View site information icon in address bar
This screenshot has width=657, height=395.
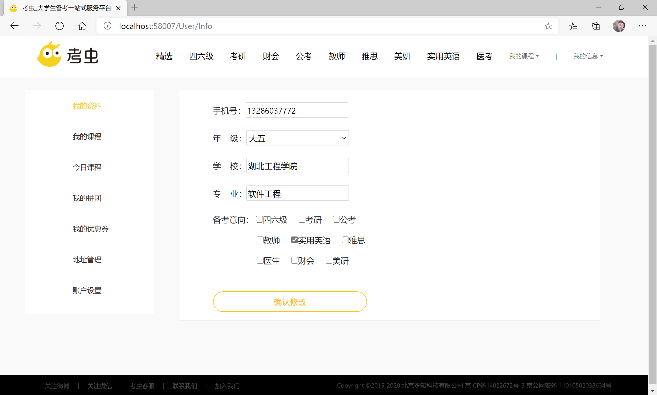[107, 26]
